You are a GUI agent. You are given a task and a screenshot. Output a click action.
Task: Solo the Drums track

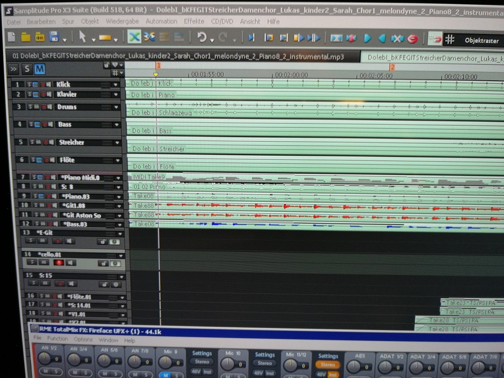[30, 107]
